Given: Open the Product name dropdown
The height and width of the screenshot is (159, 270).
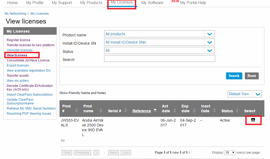Looking at the screenshot, I should (x=160, y=34).
